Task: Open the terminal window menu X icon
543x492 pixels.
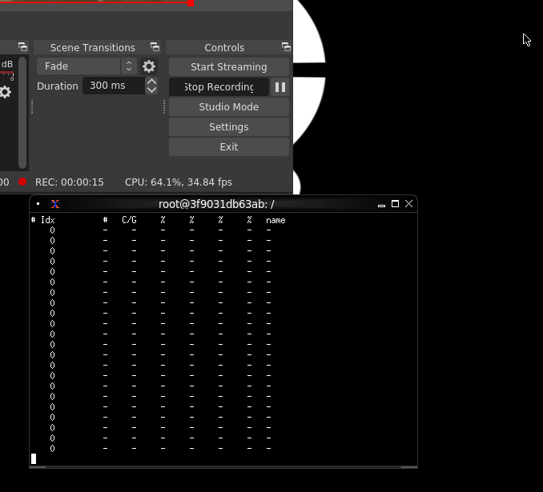Action: [x=55, y=204]
